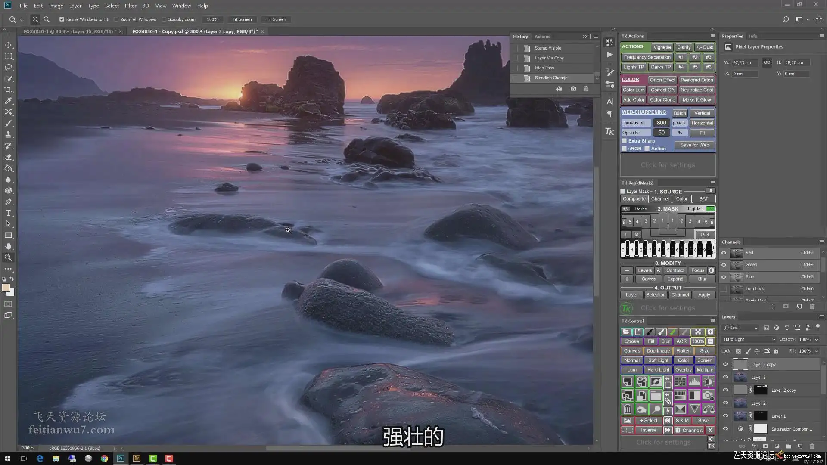Enable Scrubby Zoom checkbox

click(164, 19)
